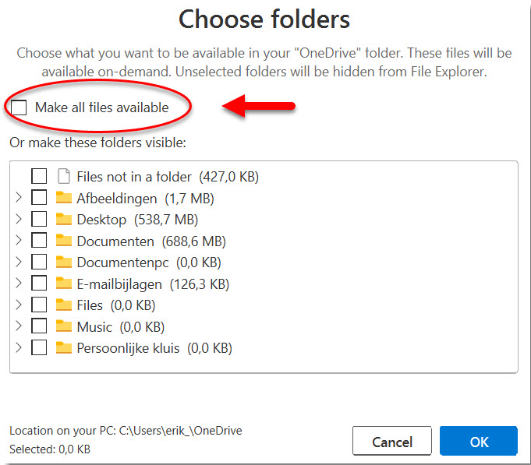Screen dimensions: 531x465
Task: Click the E-mailbijlagen folder icon
Action: tap(64, 284)
